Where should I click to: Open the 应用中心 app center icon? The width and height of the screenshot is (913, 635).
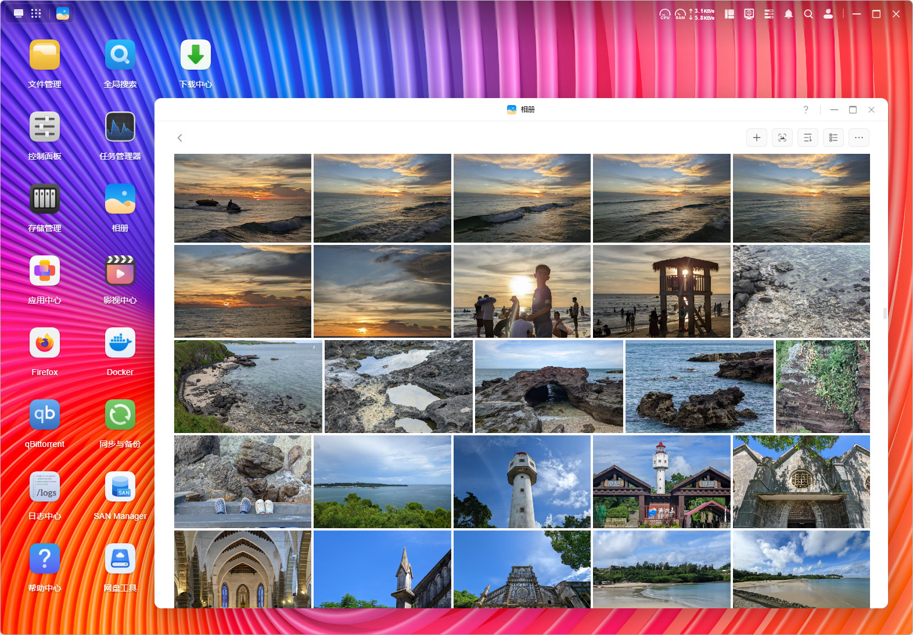coord(45,271)
